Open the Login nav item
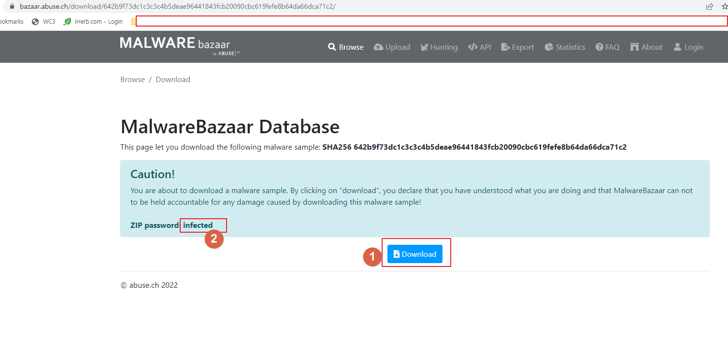 (688, 47)
